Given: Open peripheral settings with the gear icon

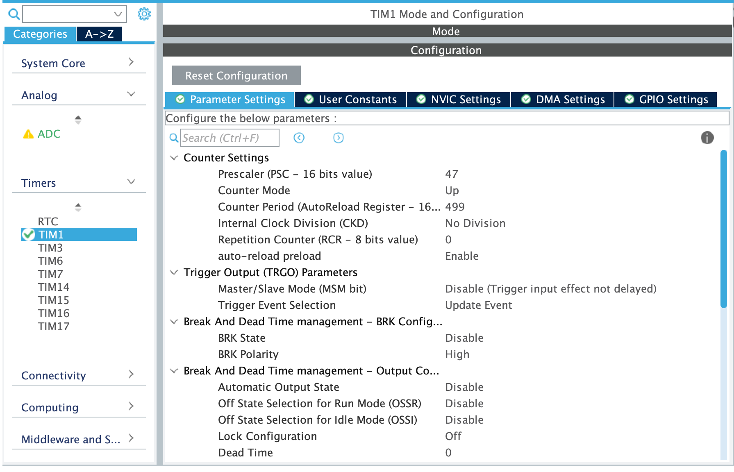Looking at the screenshot, I should [x=144, y=14].
